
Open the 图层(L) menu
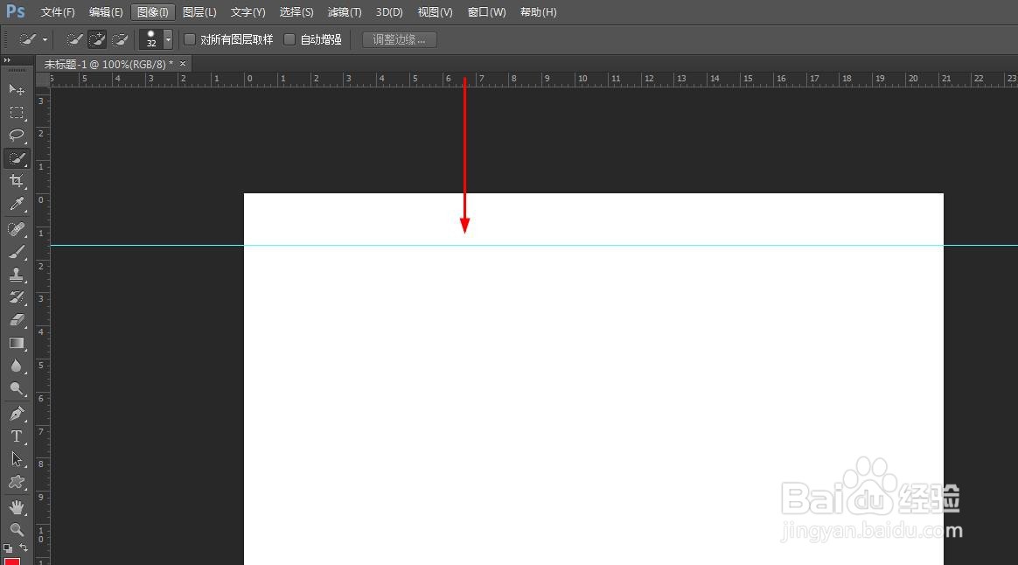199,12
